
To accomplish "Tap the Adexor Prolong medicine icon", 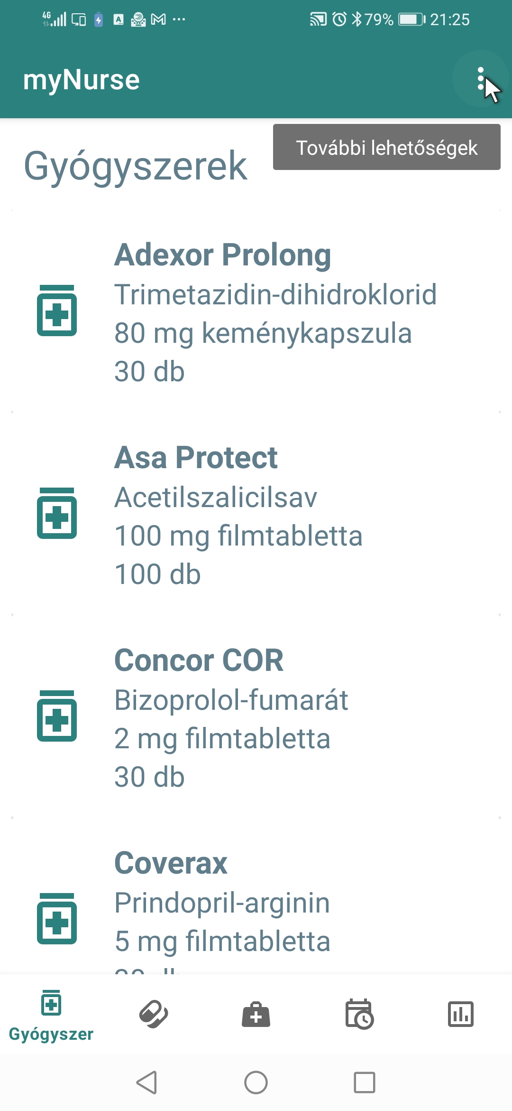I will (x=57, y=311).
